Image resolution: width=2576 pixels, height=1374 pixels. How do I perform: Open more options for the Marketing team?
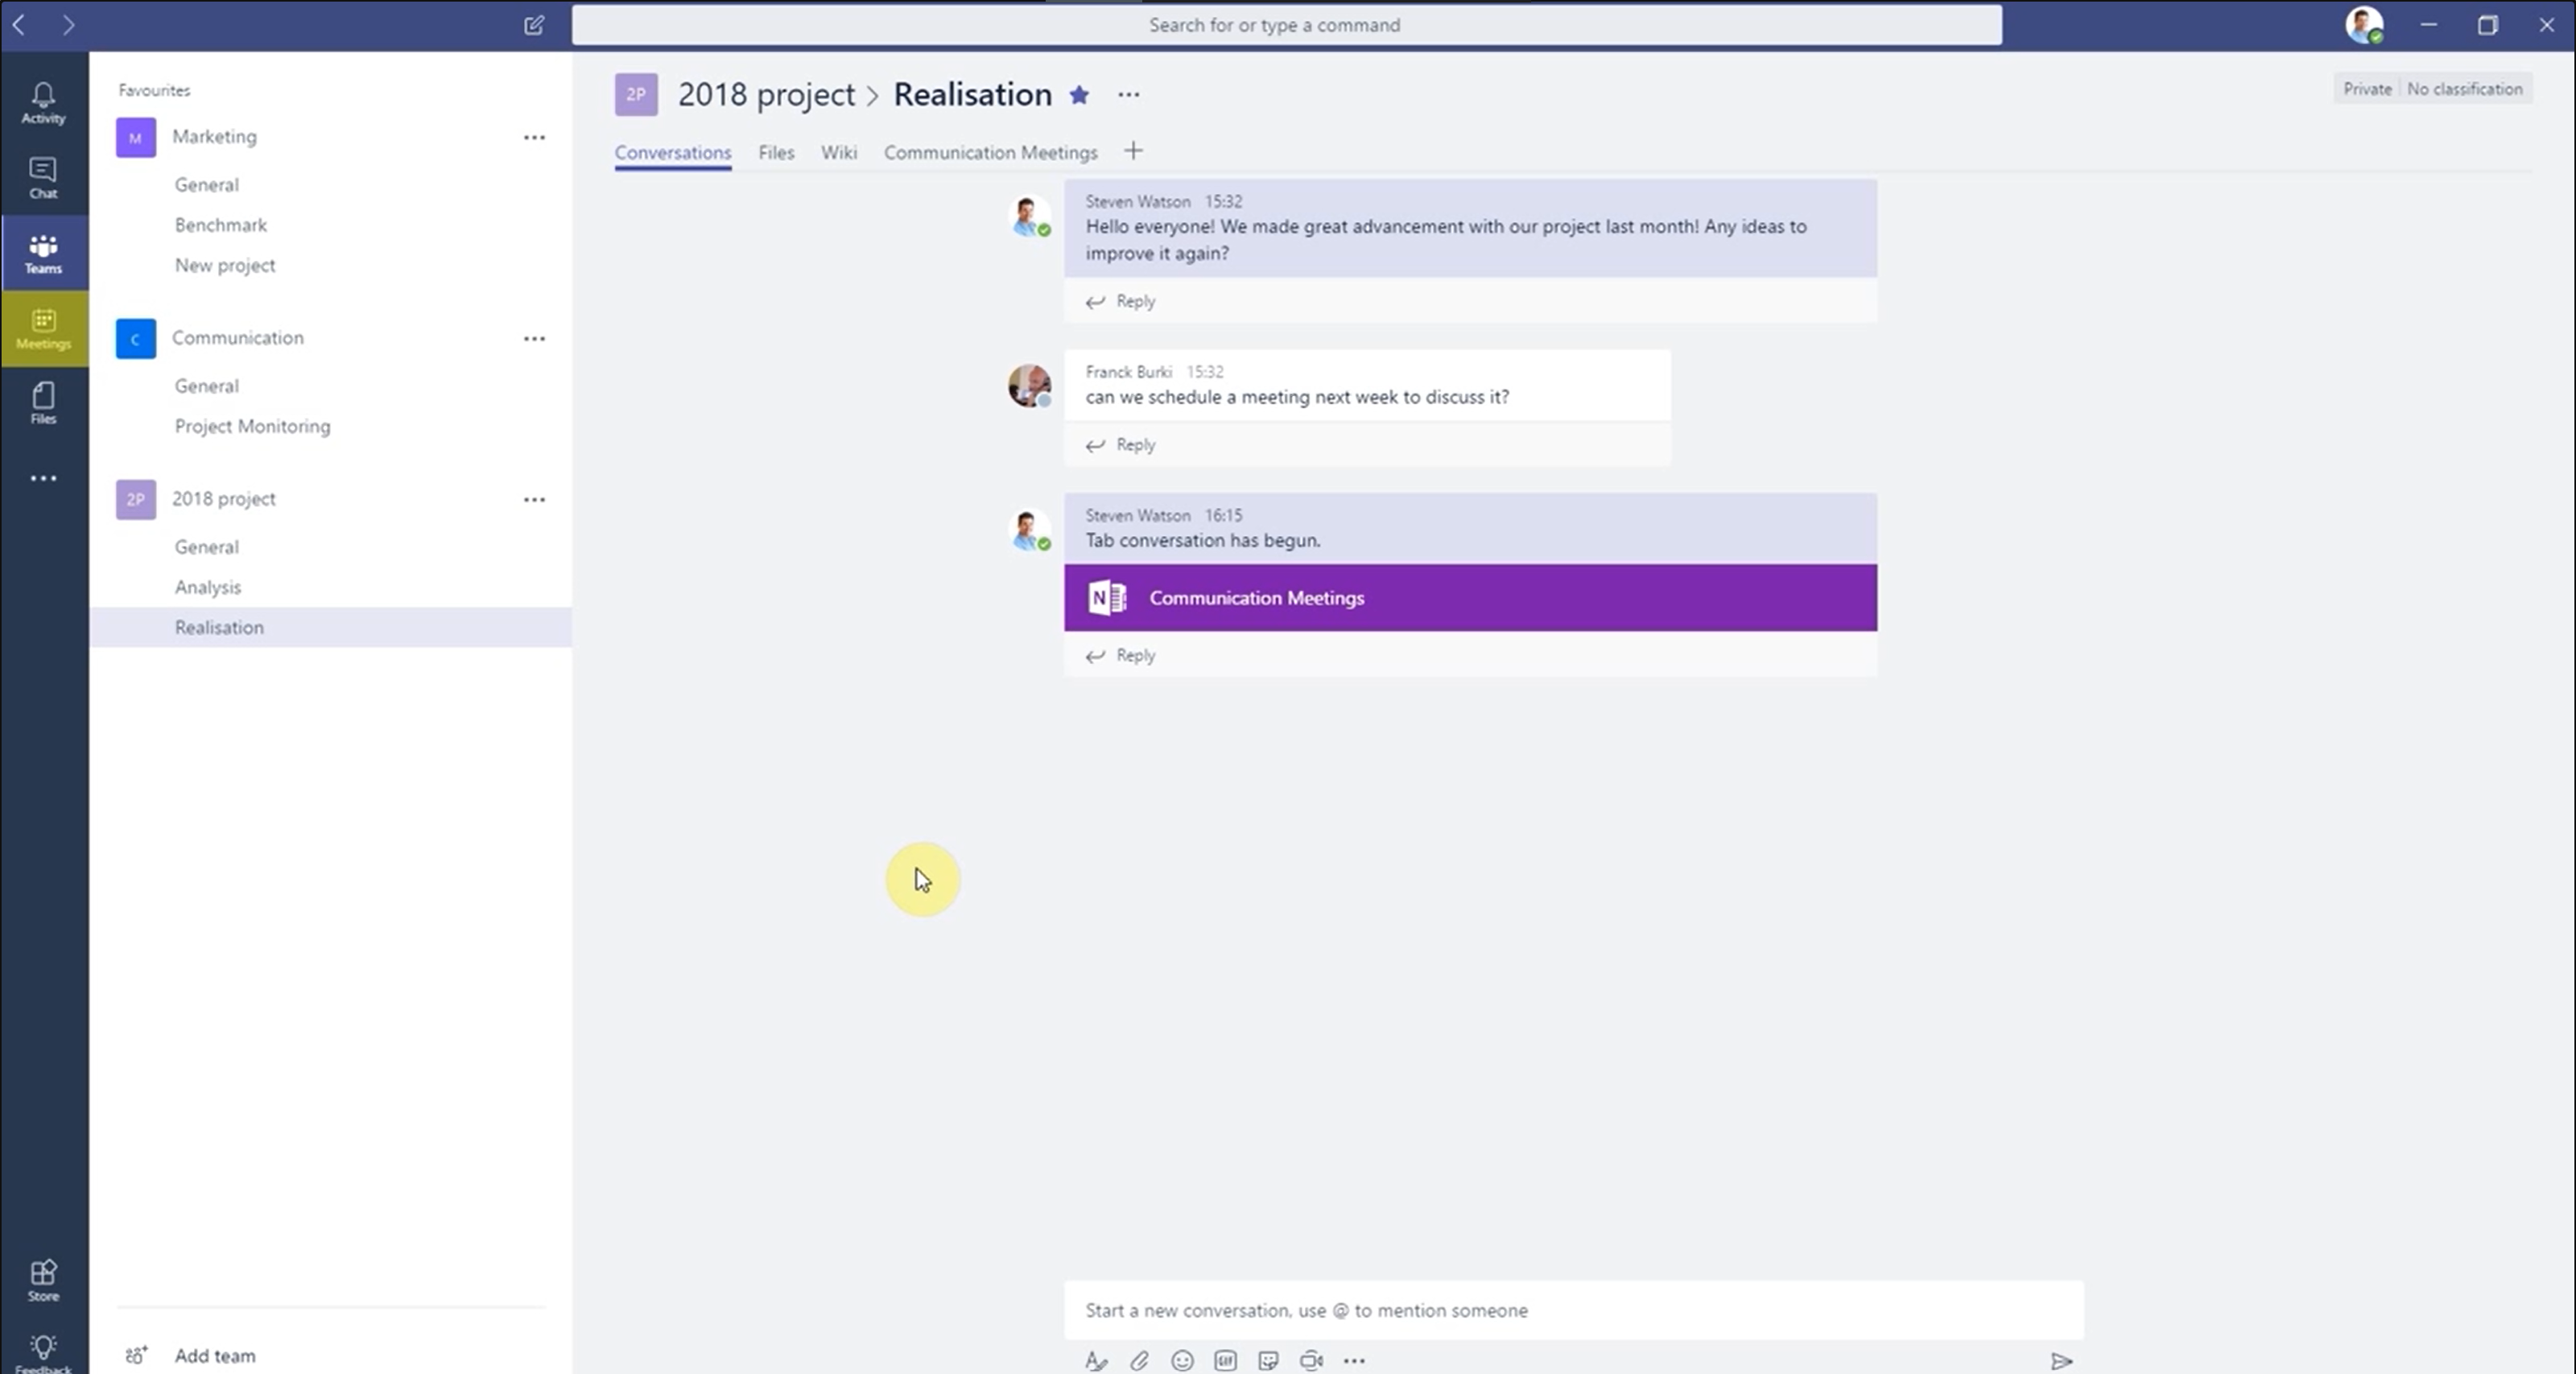point(535,137)
